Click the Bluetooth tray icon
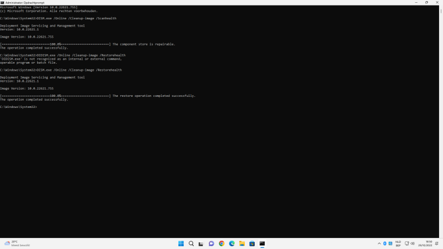Viewport: 443px width, 249px height. click(385, 243)
